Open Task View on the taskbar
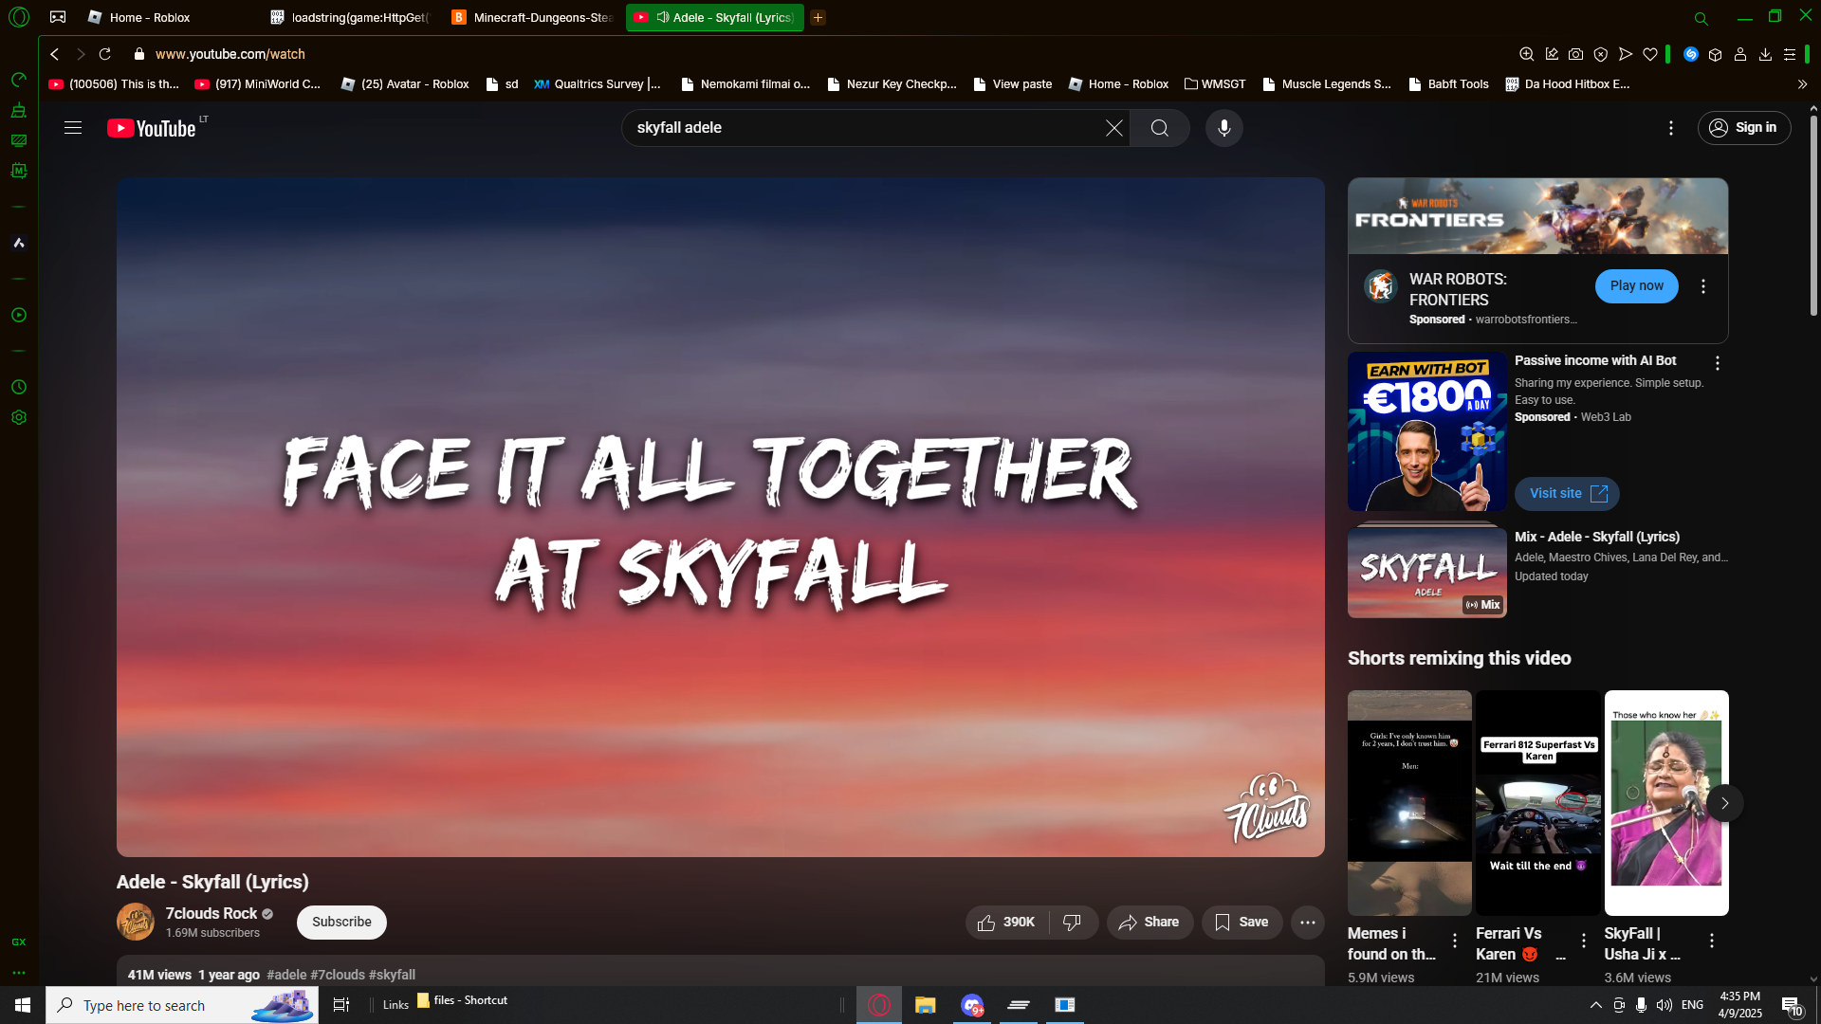1821x1024 pixels. pos(341,1005)
